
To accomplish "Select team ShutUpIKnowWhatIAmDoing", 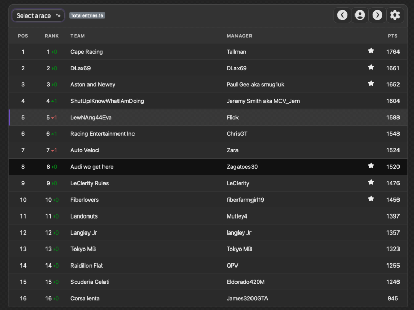I will click(x=107, y=101).
